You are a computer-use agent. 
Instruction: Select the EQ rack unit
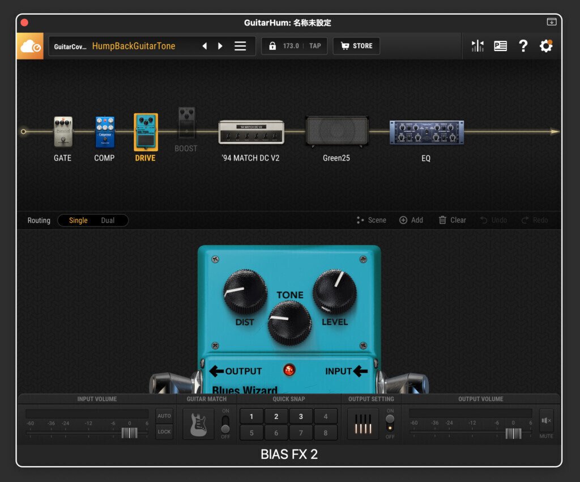pyautogui.click(x=426, y=132)
